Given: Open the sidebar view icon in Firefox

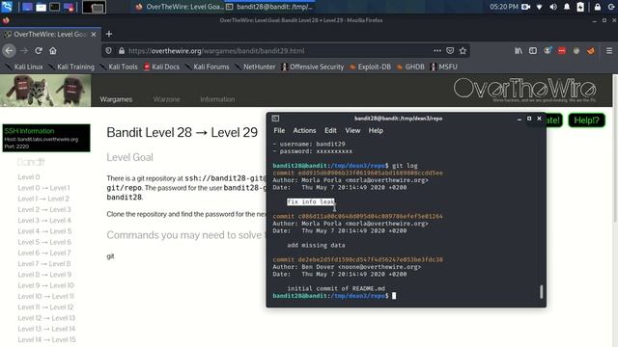Looking at the screenshot, I should click(x=532, y=51).
